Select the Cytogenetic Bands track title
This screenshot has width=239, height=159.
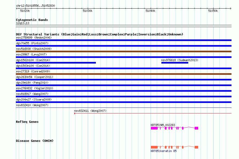click(x=32, y=20)
